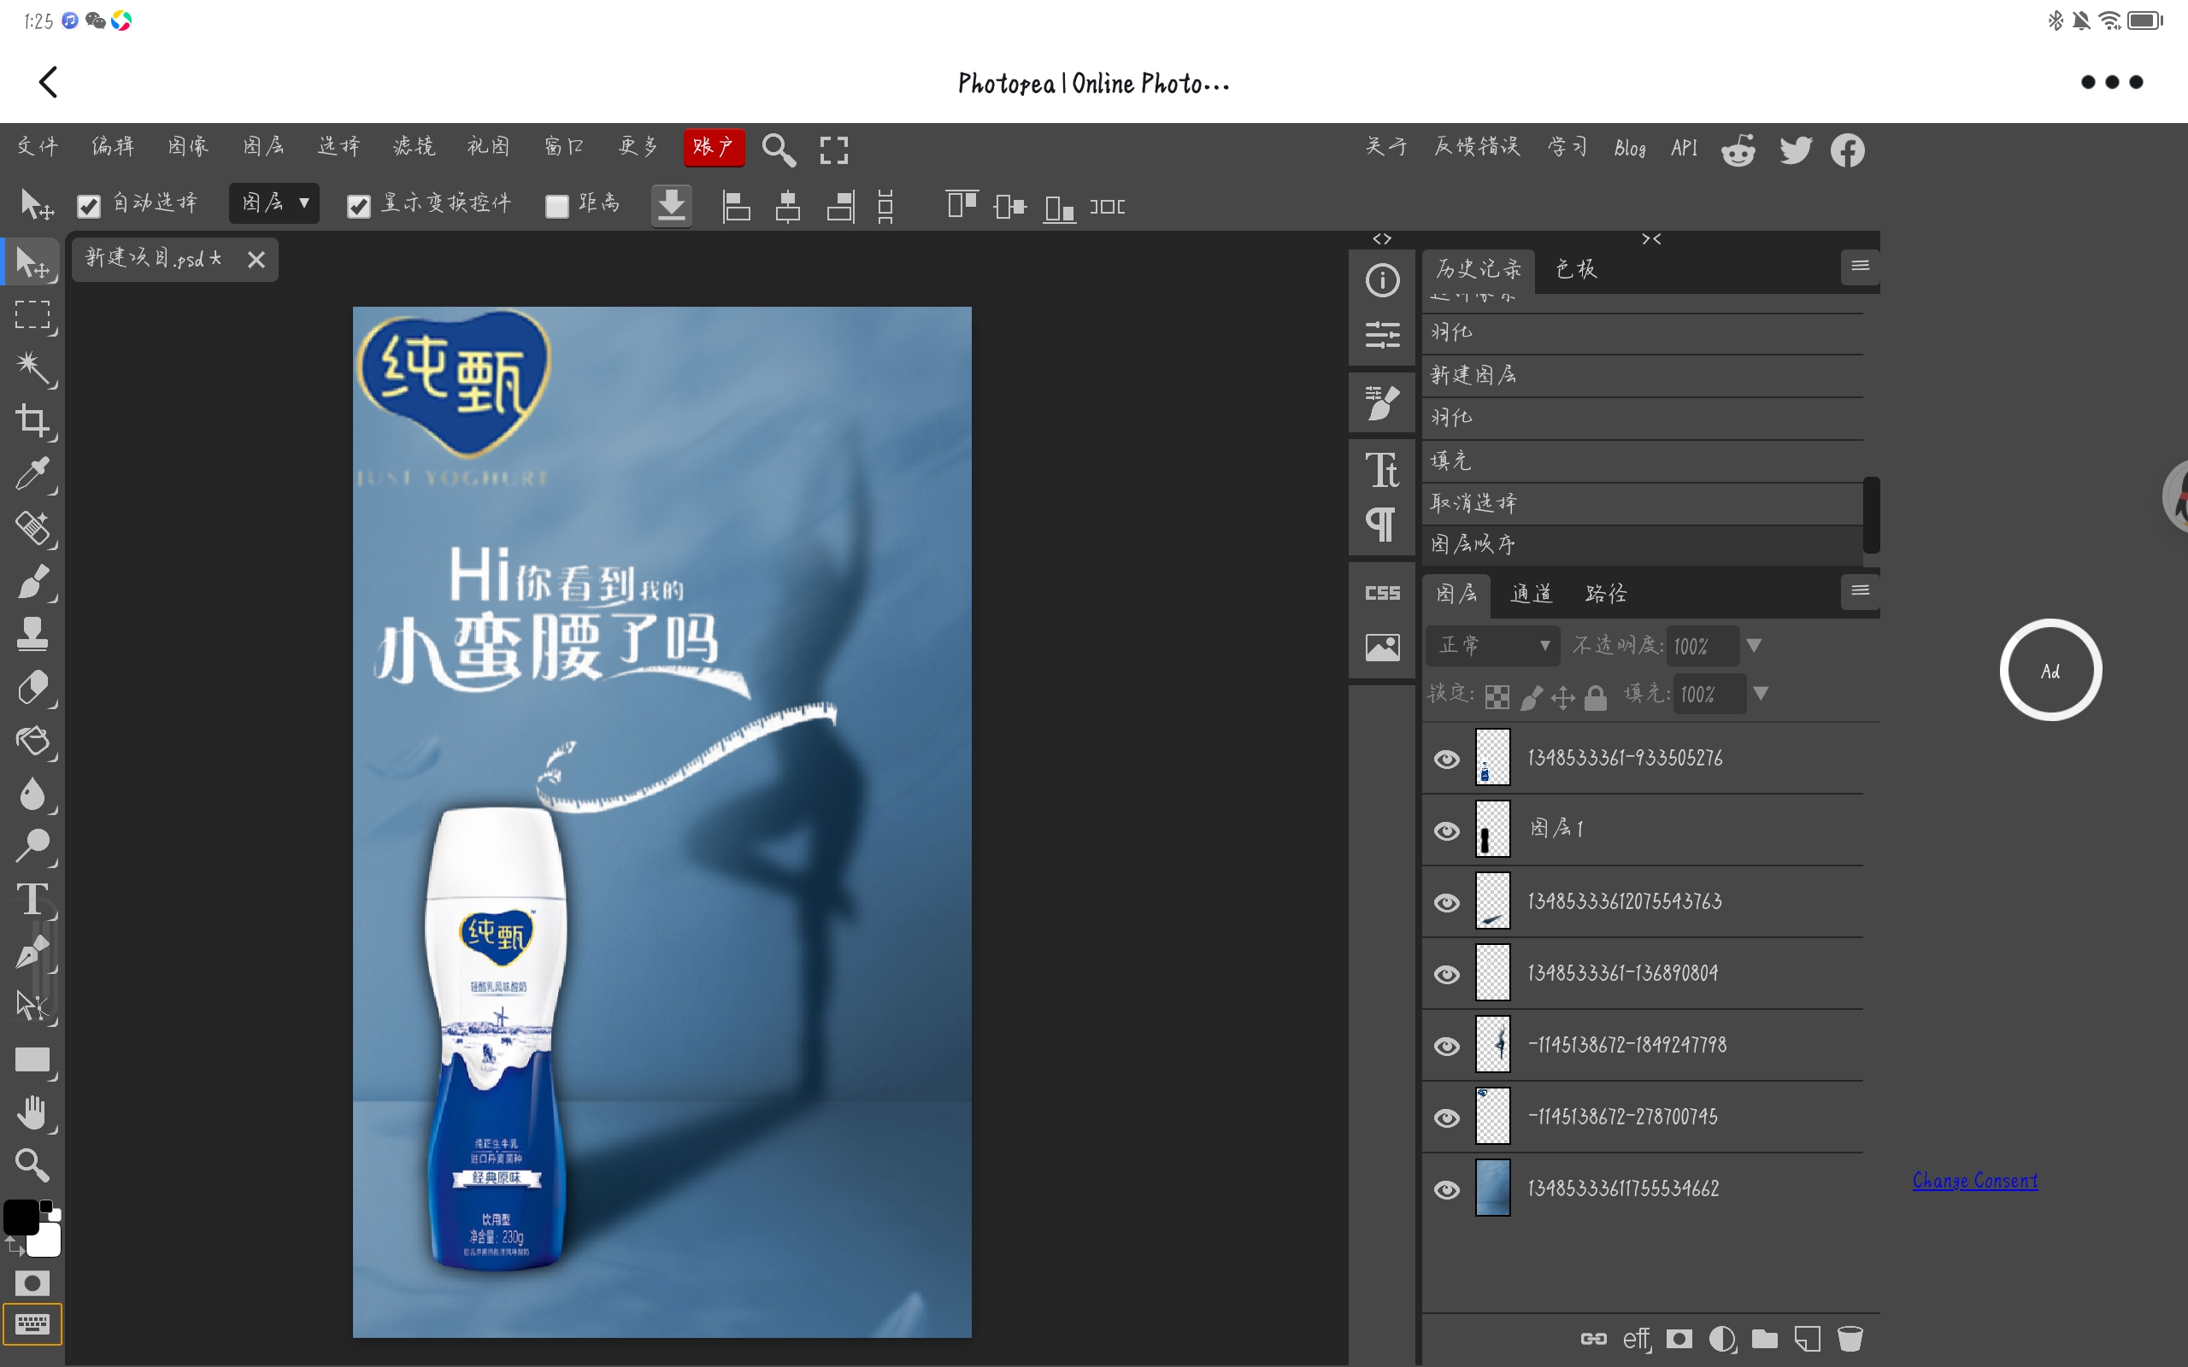Hide layer 1348533361-933505276

click(x=1447, y=759)
